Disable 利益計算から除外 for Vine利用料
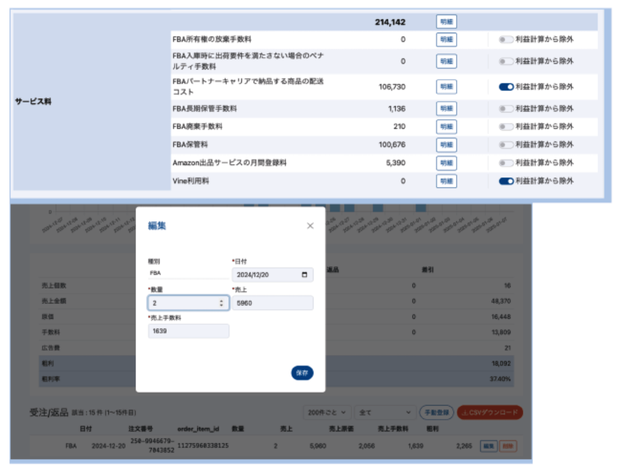The width and height of the screenshot is (619, 473). pos(506,181)
